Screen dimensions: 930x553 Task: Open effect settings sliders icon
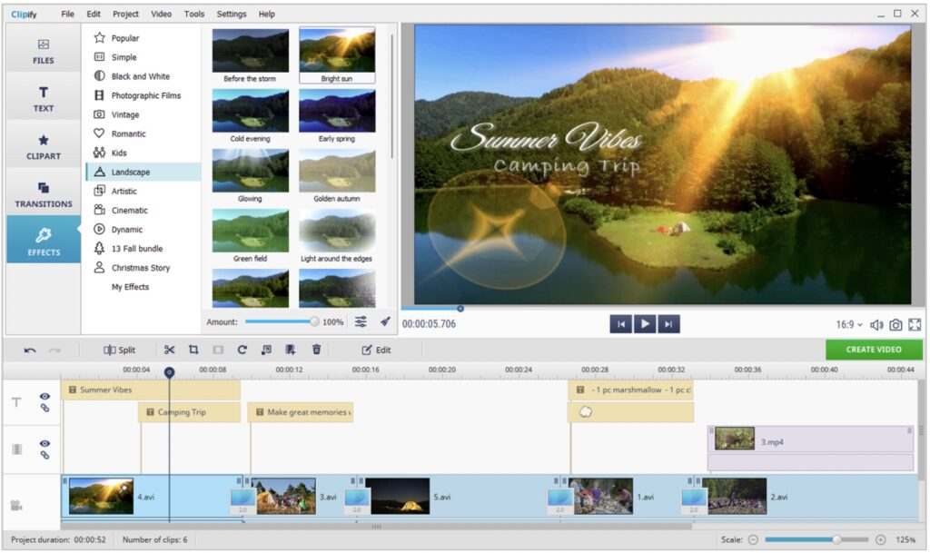click(361, 321)
